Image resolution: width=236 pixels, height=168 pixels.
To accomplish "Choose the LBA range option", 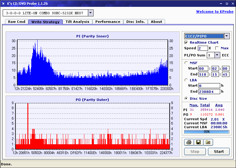I will pos(186,80).
